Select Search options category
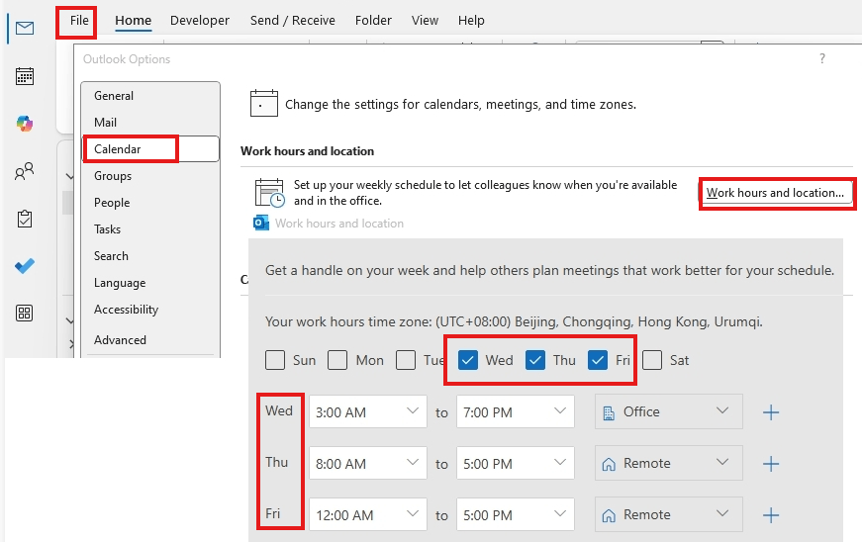 [150, 256]
